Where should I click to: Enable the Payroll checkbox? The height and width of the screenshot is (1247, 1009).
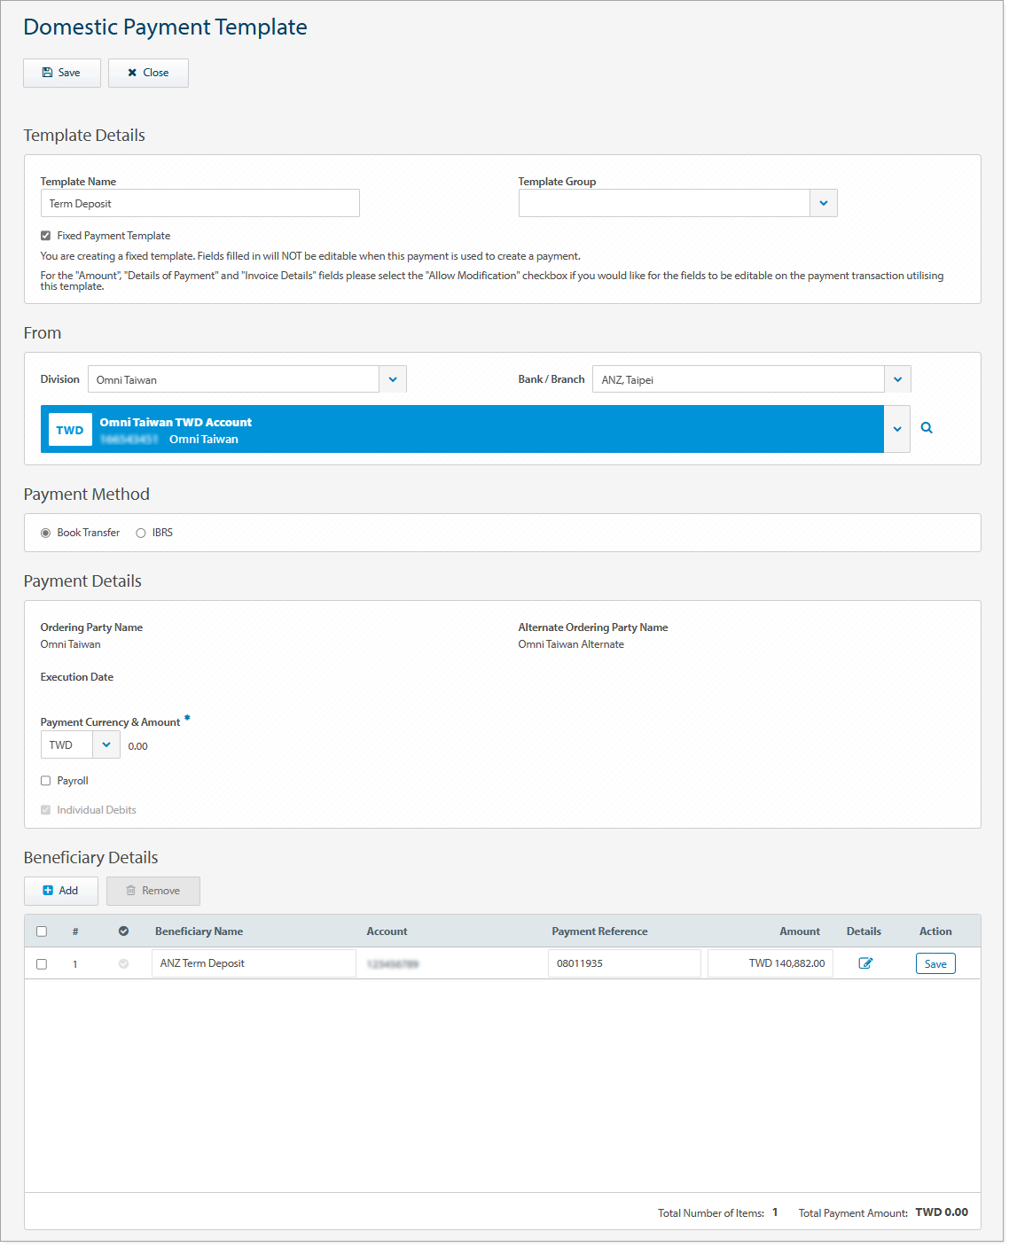tap(46, 781)
